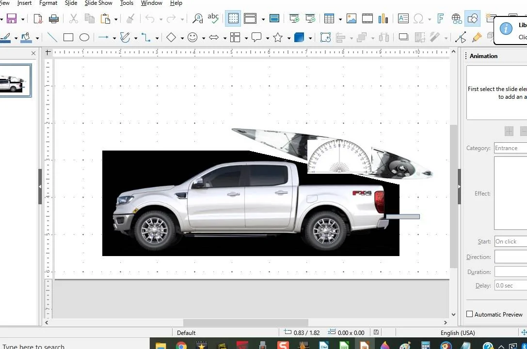Screen dimensions: 527x349
Task: Insert Fontwork text
Action: coord(440,18)
